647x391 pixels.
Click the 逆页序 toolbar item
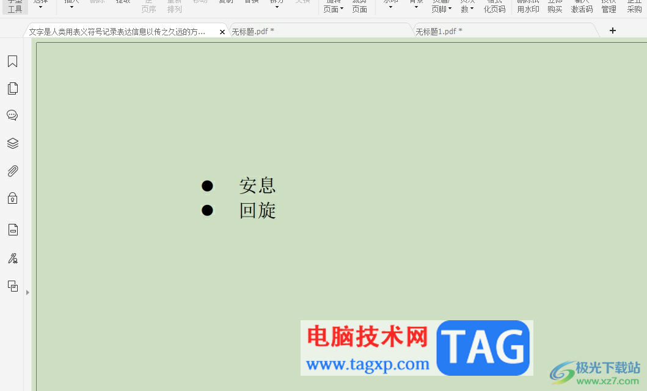point(148,6)
